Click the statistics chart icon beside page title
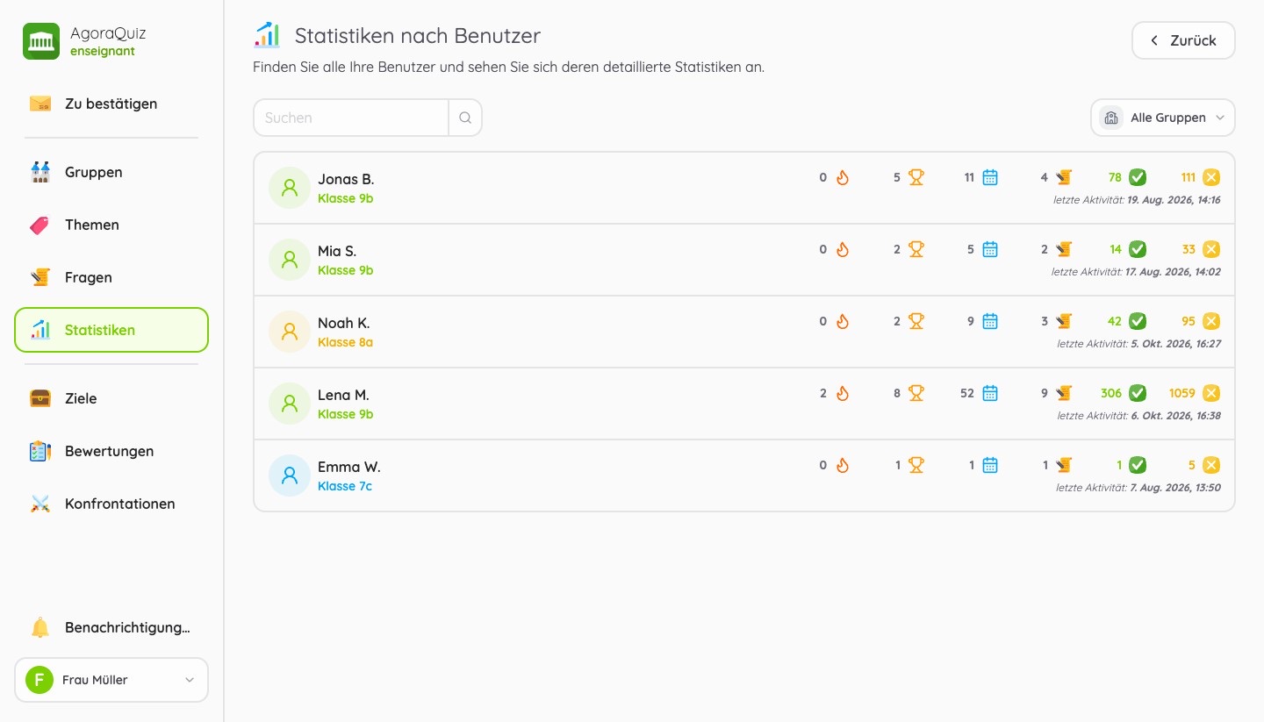Image resolution: width=1264 pixels, height=722 pixels. [x=267, y=36]
